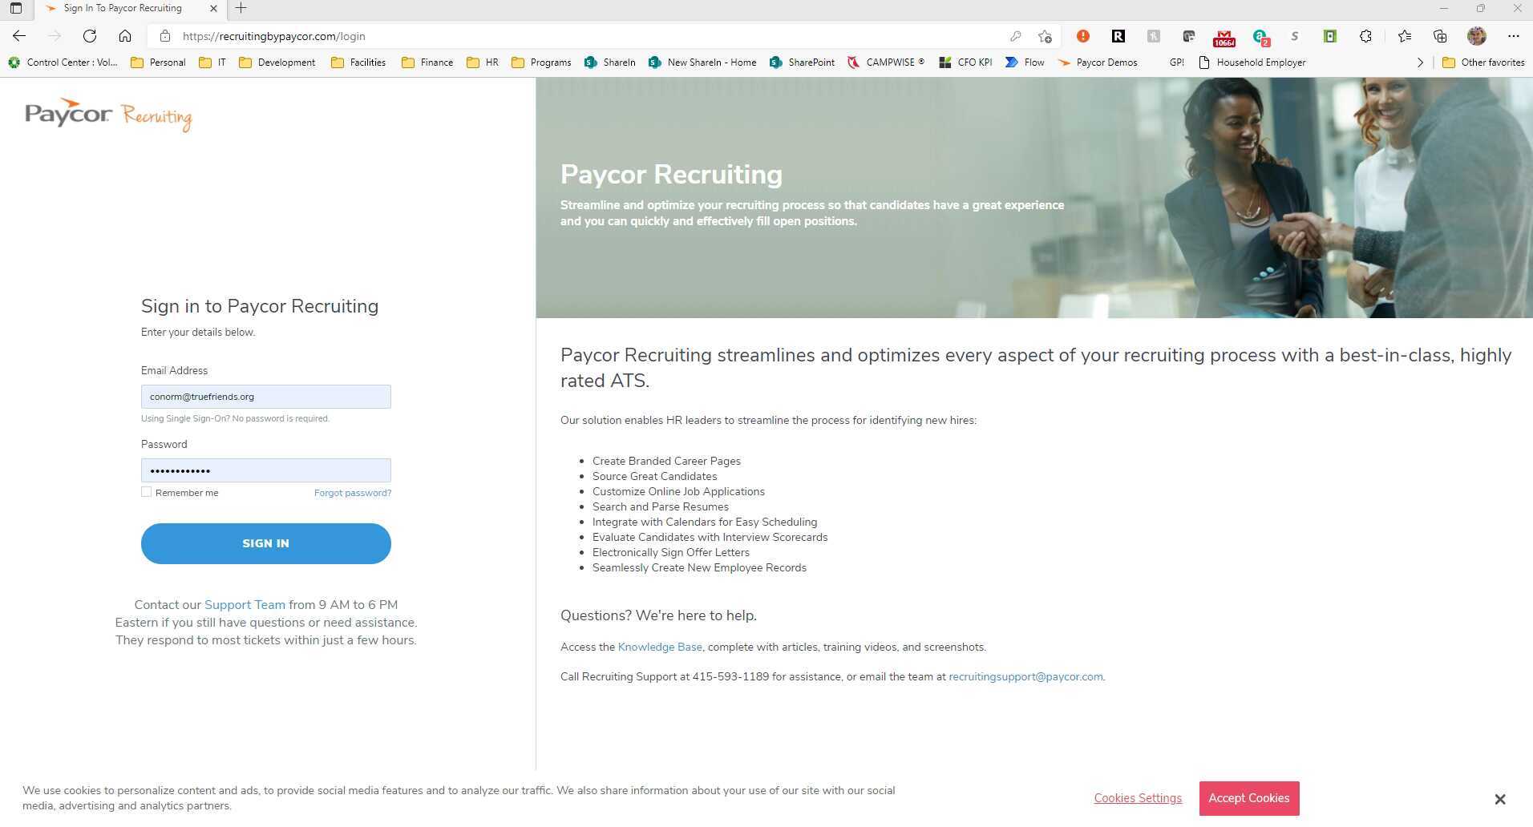Open the Gmail extension showing 10664 unread
The width and height of the screenshot is (1533, 827).
pos(1224,36)
